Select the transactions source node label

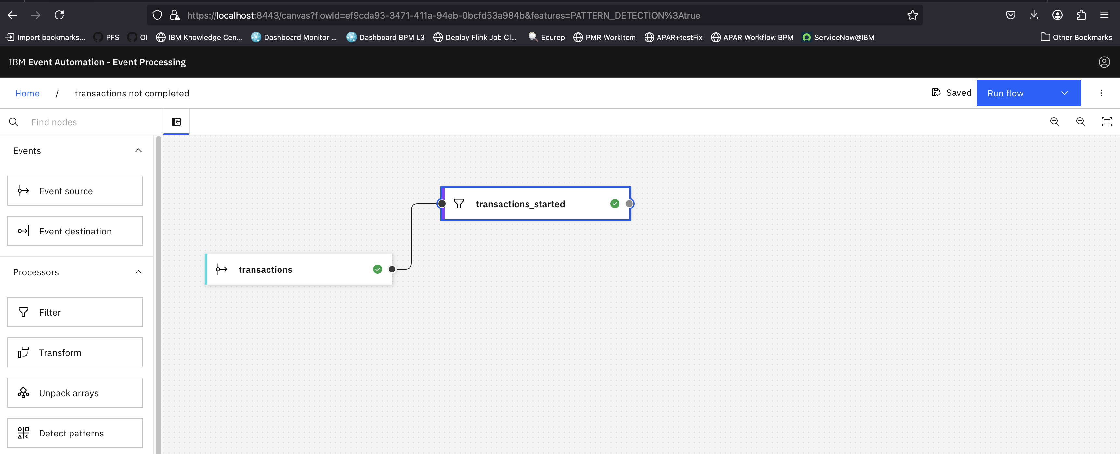click(265, 270)
